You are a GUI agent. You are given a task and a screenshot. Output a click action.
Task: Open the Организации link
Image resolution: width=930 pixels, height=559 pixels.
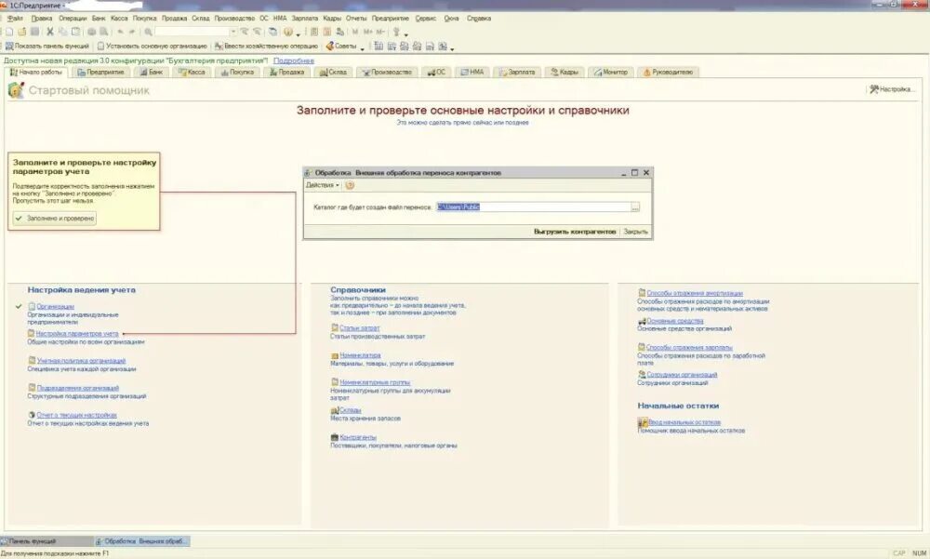(55, 307)
